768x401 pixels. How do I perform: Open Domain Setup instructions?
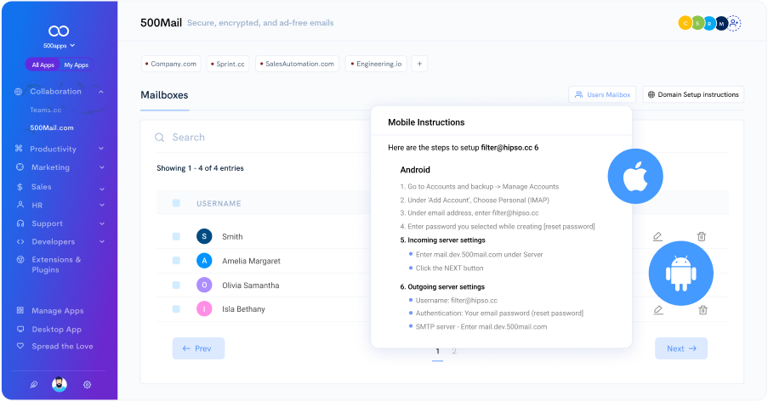(692, 94)
